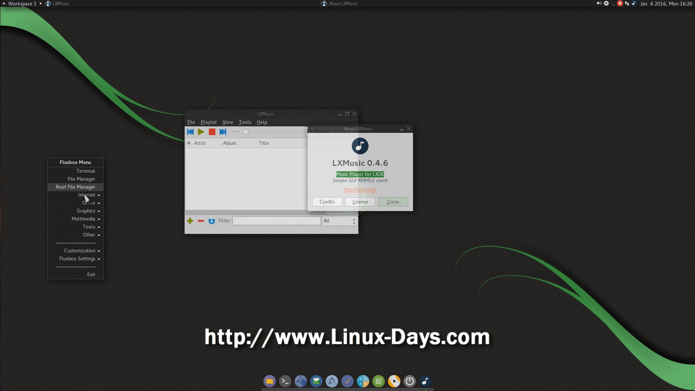The image size is (695, 391).
Task: Start playback with green play button
Action: (201, 132)
